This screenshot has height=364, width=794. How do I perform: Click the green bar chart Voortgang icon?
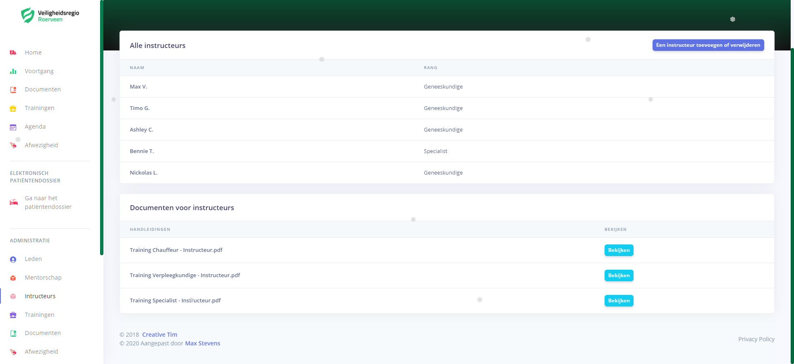pyautogui.click(x=13, y=72)
